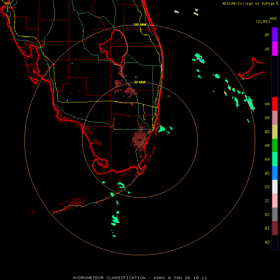Click the radar site center dot
Image resolution: width=280 pixels, height=280 pixels.
coord(140,140)
